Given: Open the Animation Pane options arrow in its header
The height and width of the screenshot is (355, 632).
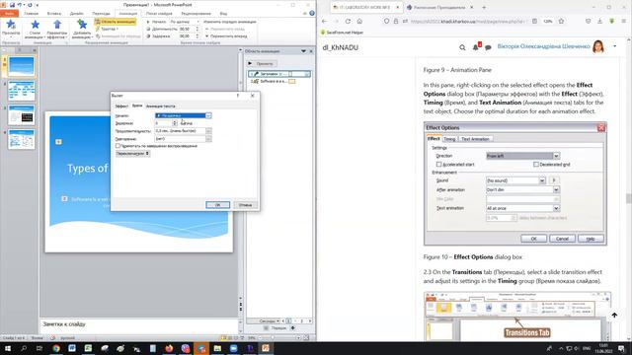Looking at the screenshot, I should coord(303,51).
